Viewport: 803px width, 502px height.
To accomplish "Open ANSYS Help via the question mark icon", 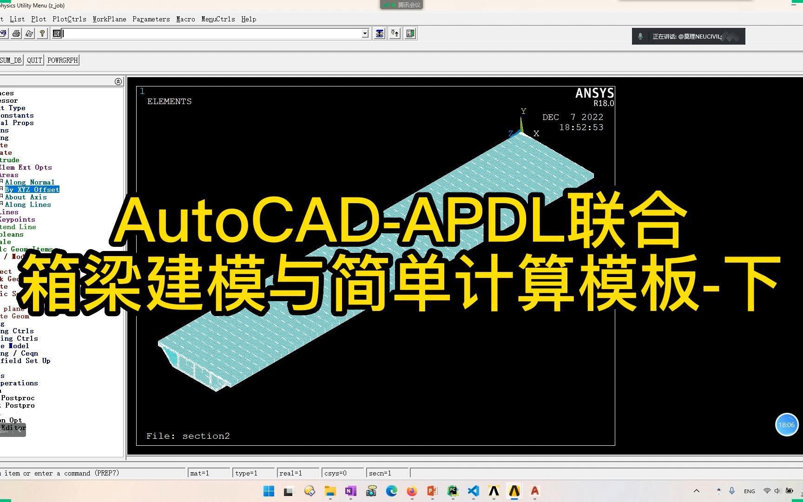I will [42, 33].
